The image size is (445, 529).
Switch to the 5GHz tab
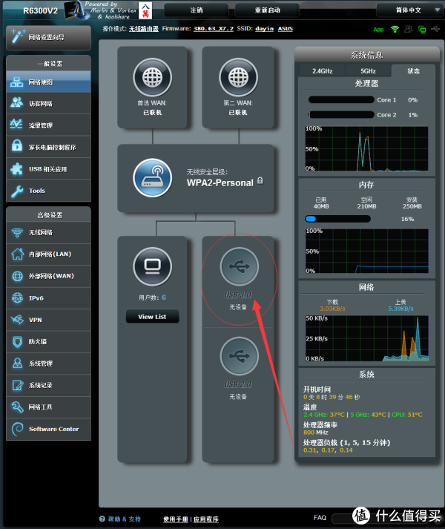point(368,71)
